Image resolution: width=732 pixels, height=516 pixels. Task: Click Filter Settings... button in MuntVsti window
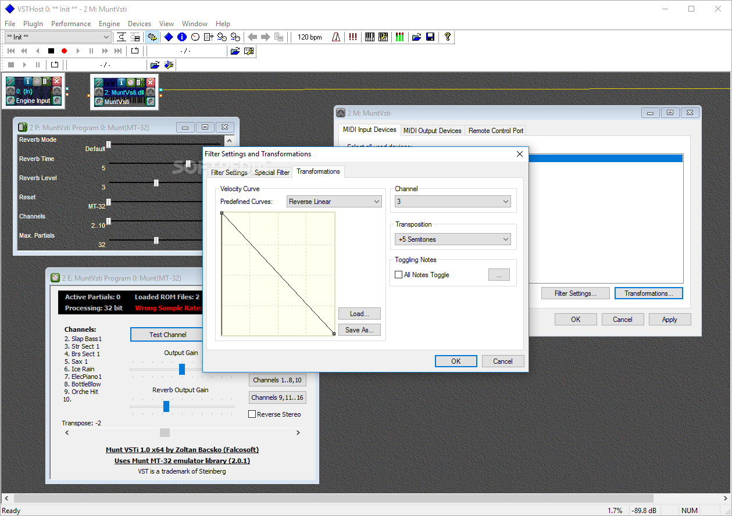pos(576,293)
